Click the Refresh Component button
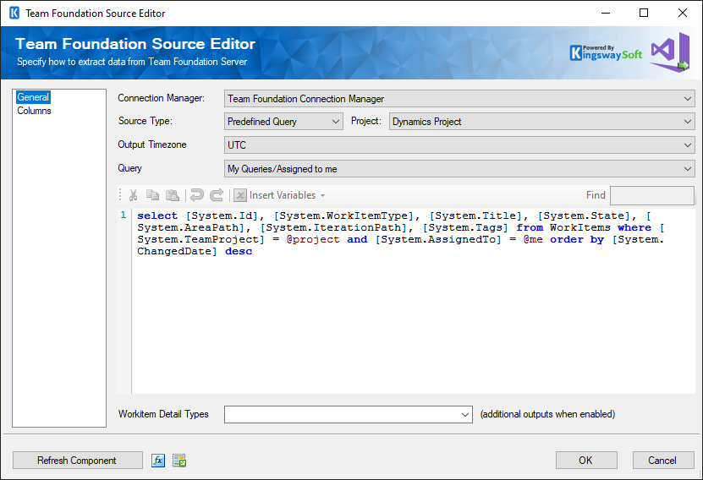This screenshot has height=480, width=703. click(77, 461)
